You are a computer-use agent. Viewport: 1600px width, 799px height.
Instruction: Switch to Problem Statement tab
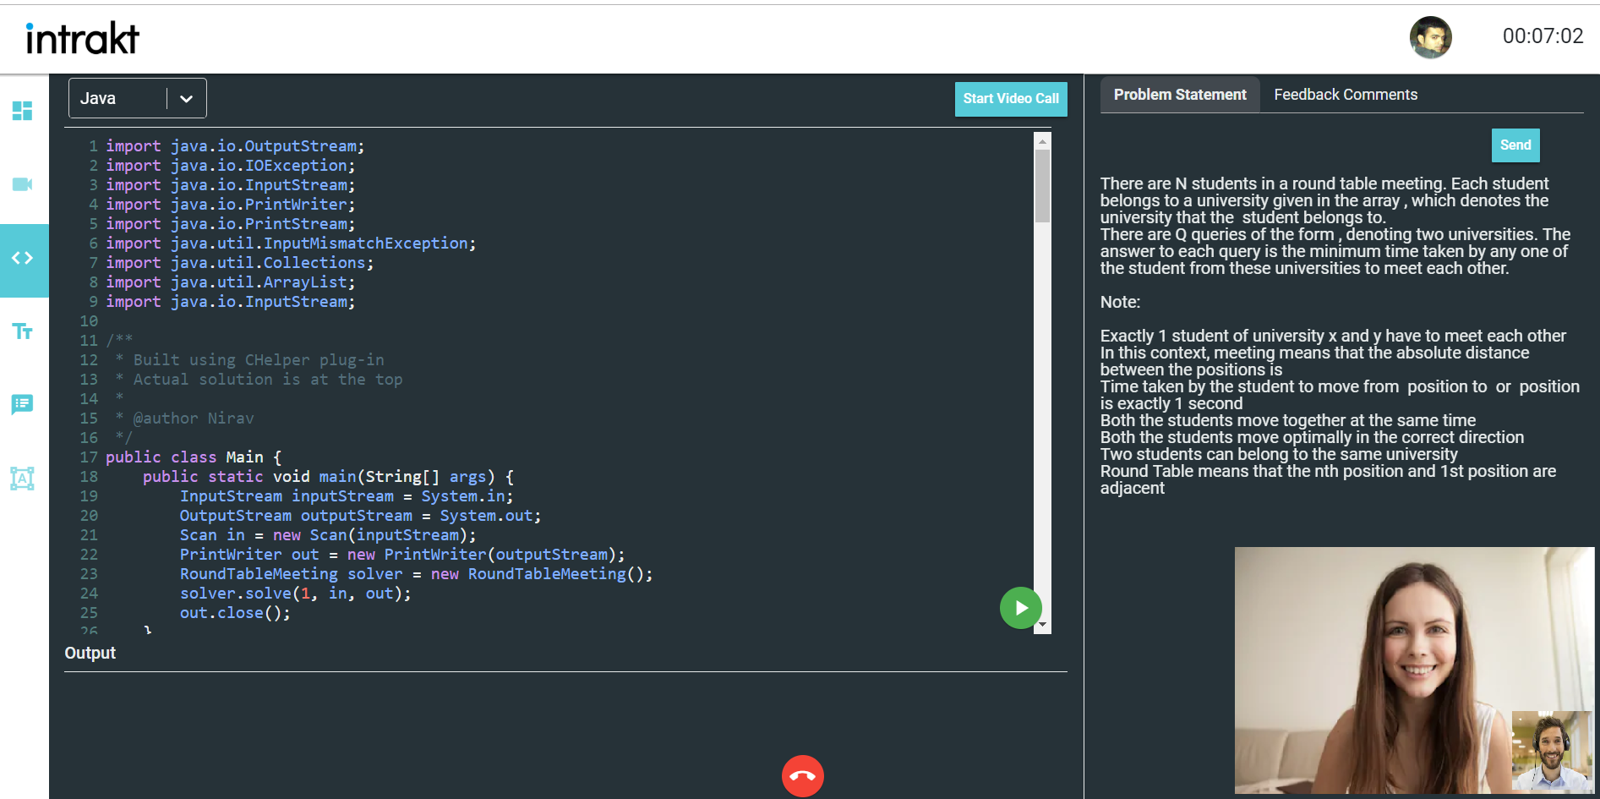click(x=1180, y=95)
